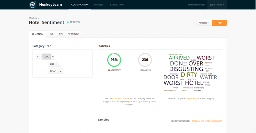The width and height of the screenshot is (256, 133).
Task: Click WHEN ARRIVED in the keyword cloud
Action: (x=170, y=90)
